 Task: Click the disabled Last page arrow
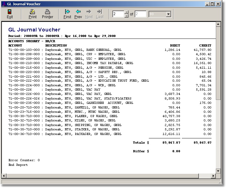tap(100, 12)
